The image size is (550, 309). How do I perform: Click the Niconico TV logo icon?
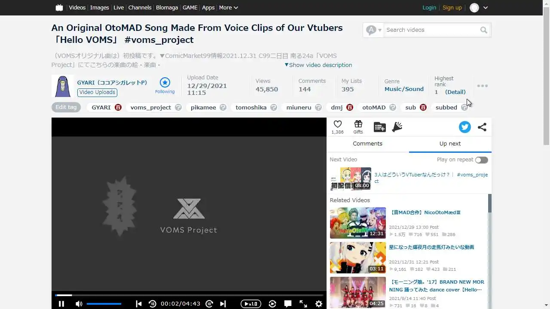[59, 7]
